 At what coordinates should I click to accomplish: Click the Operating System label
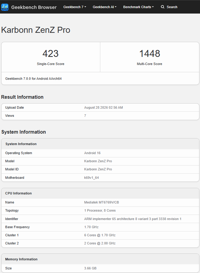pyautogui.click(x=19, y=153)
